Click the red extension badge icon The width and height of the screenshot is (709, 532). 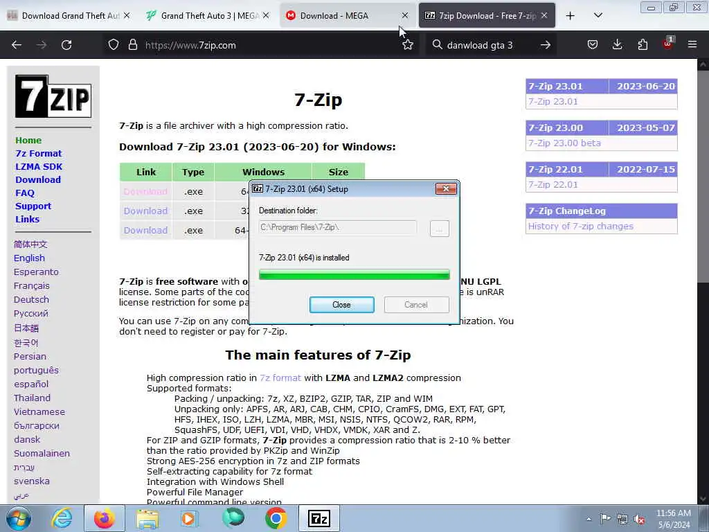(x=667, y=44)
